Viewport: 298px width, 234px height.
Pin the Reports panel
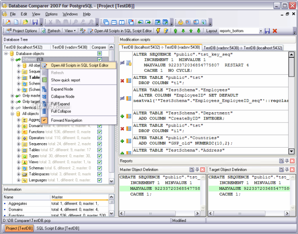tap(287, 161)
